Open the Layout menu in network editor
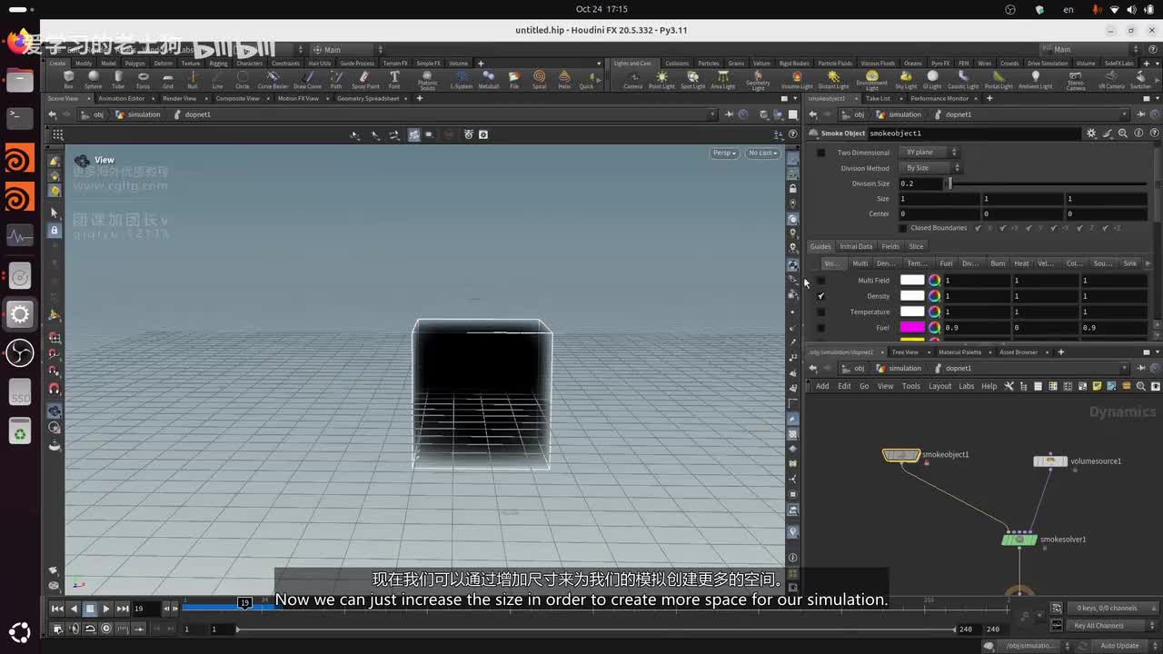The width and height of the screenshot is (1163, 654). point(939,386)
